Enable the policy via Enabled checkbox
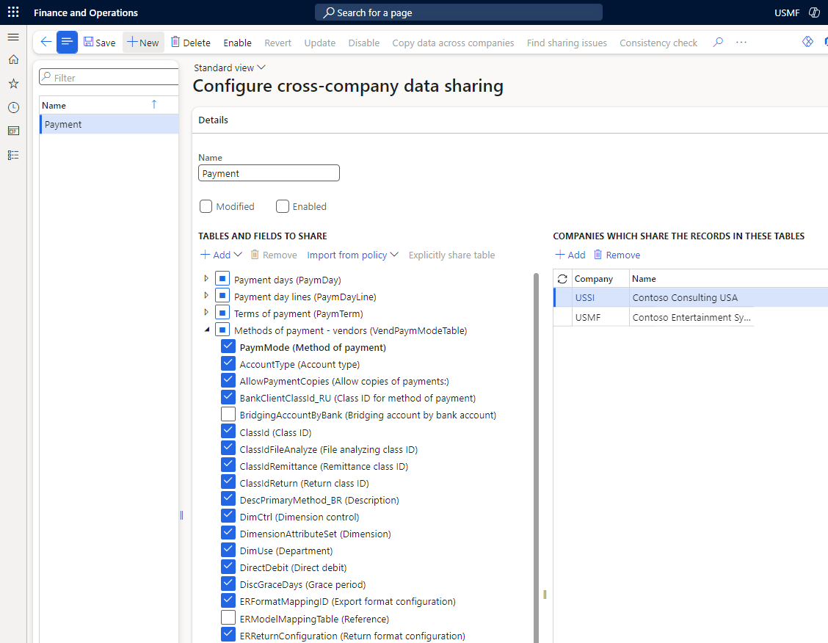 (x=283, y=206)
